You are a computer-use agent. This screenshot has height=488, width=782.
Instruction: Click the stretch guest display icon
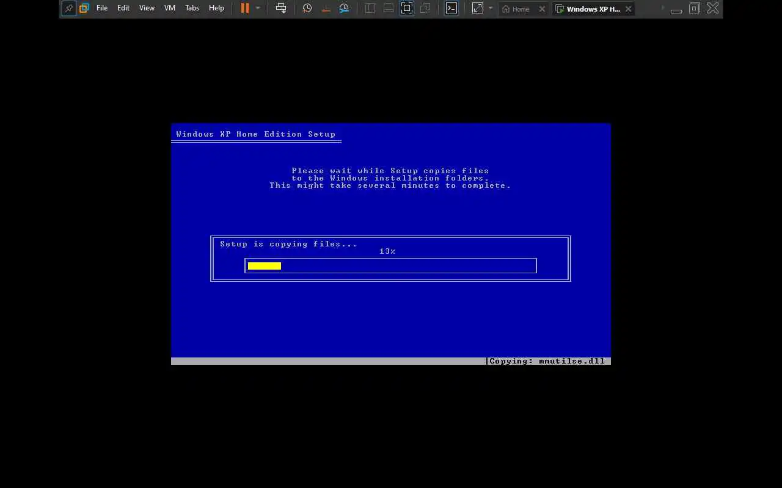point(478,9)
